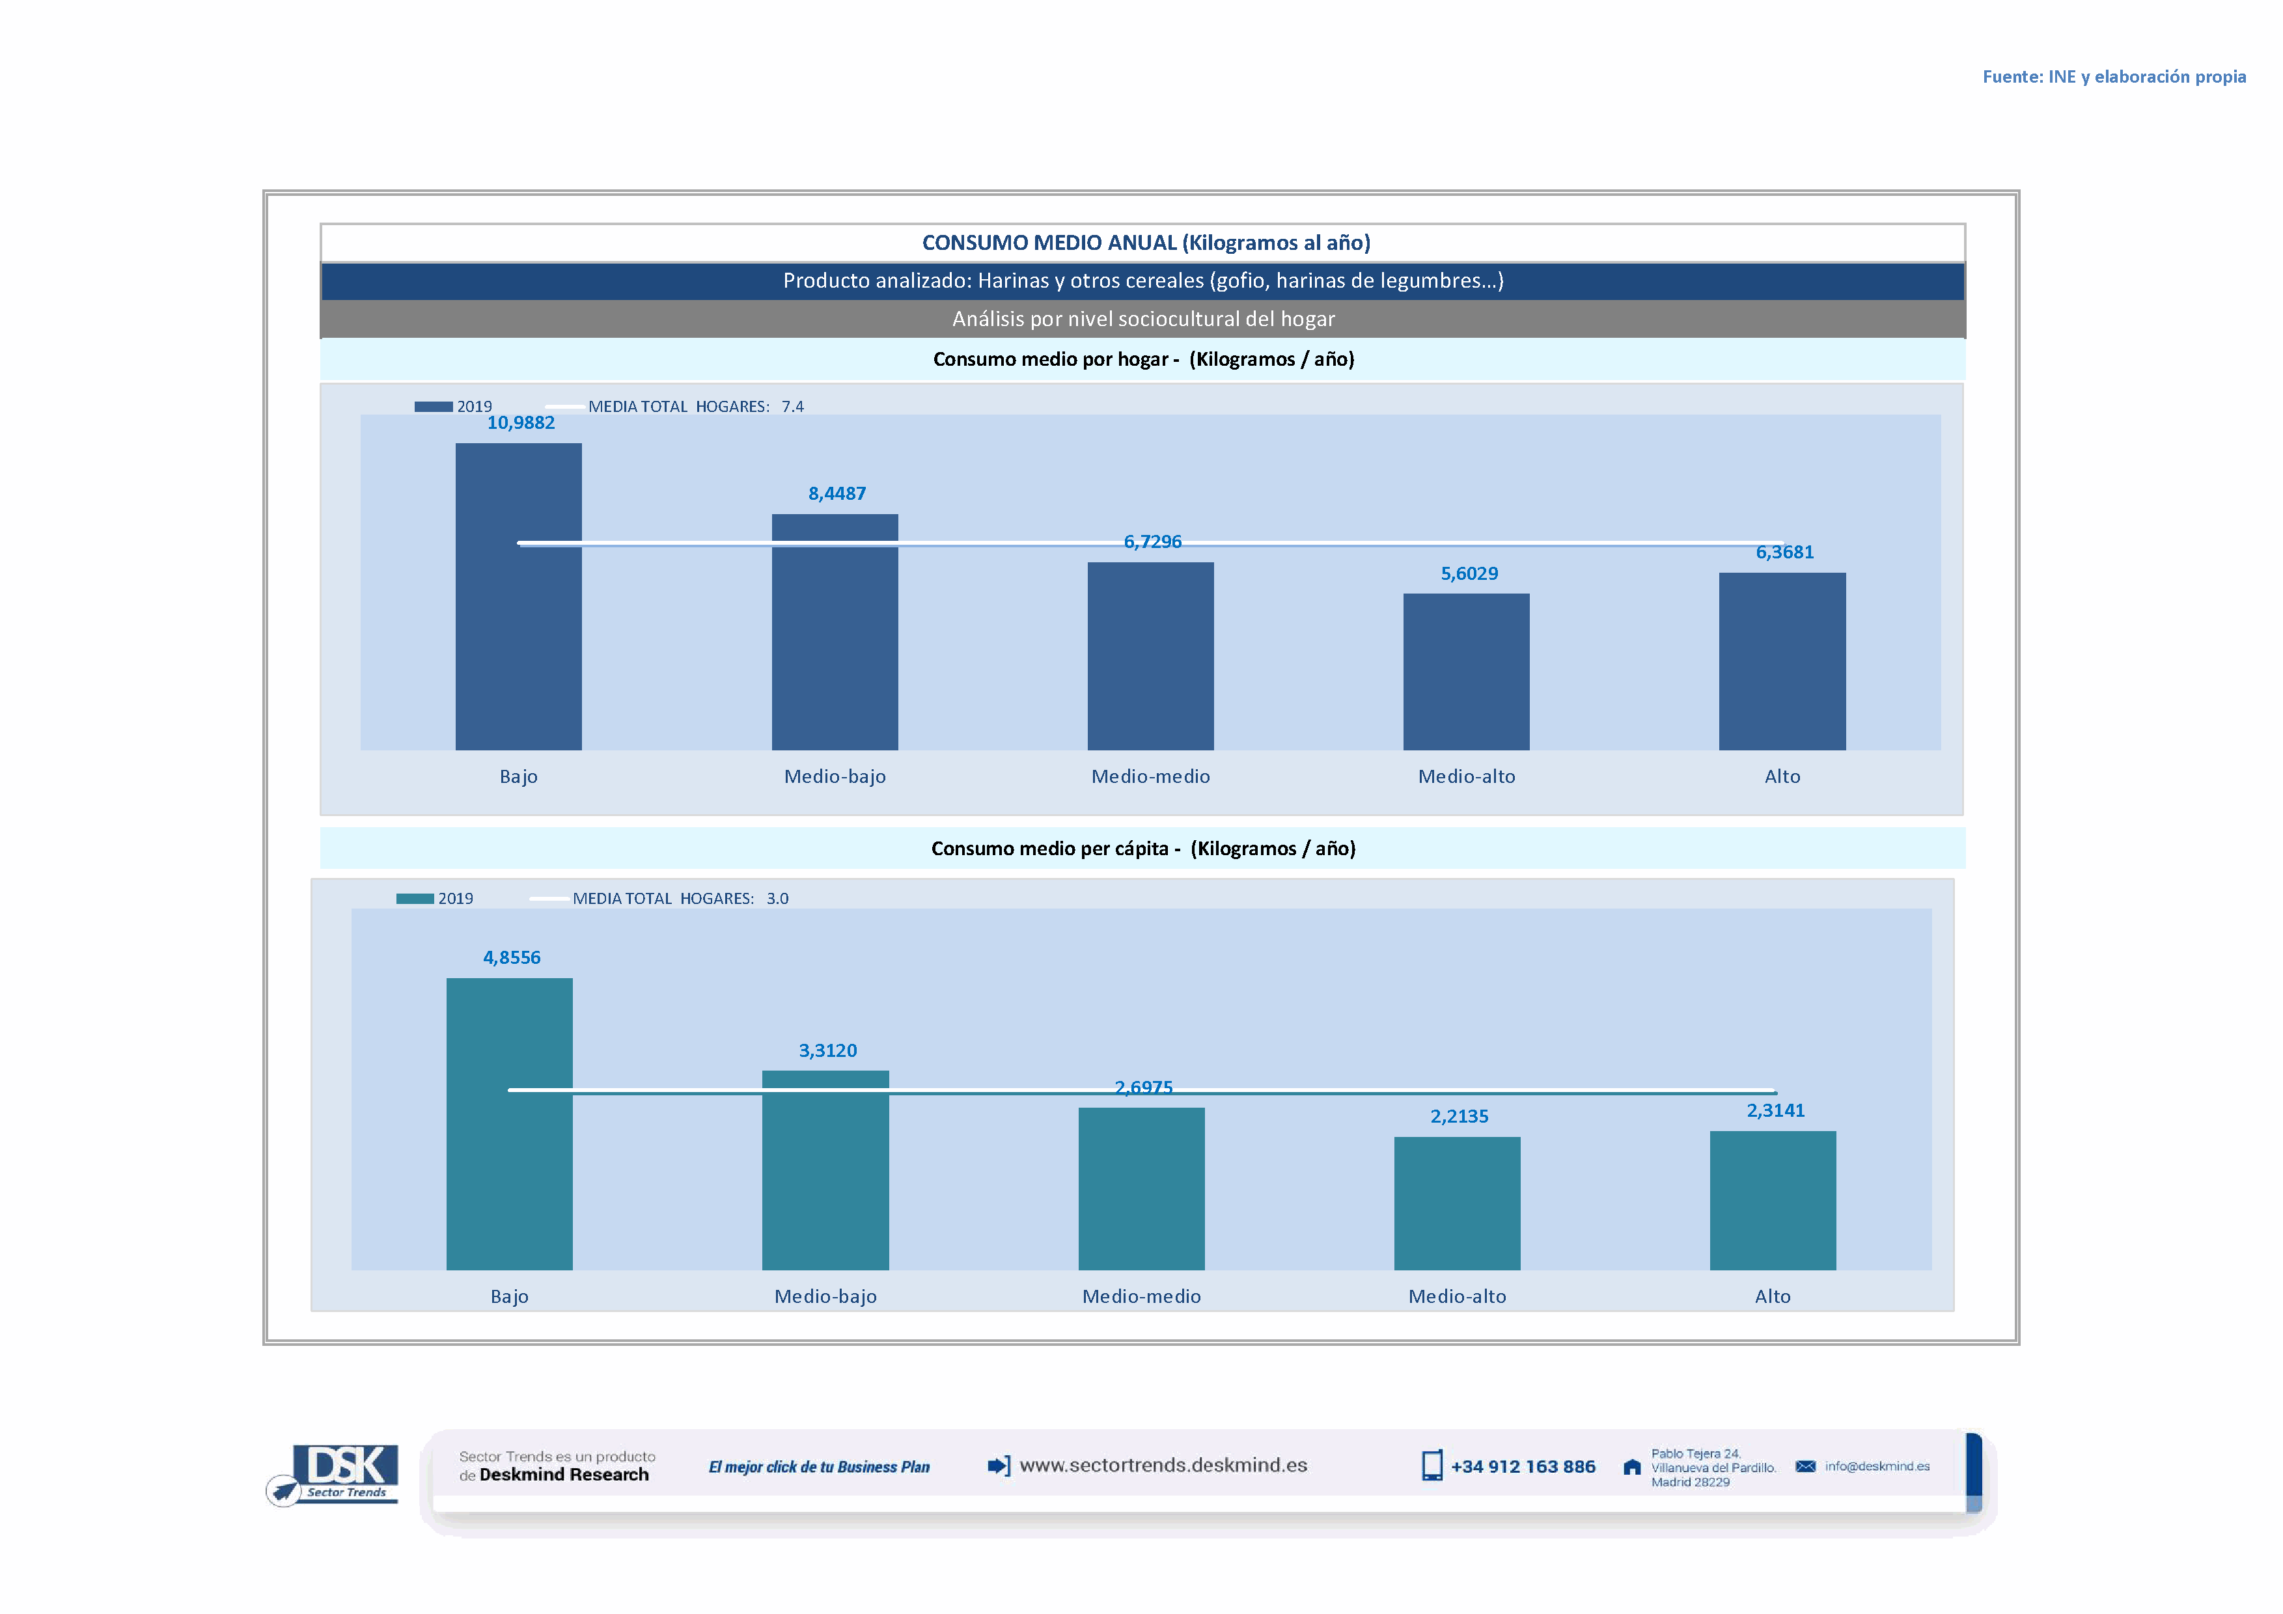
Task: Click the envelope email icon in footer
Action: coord(1805,1467)
